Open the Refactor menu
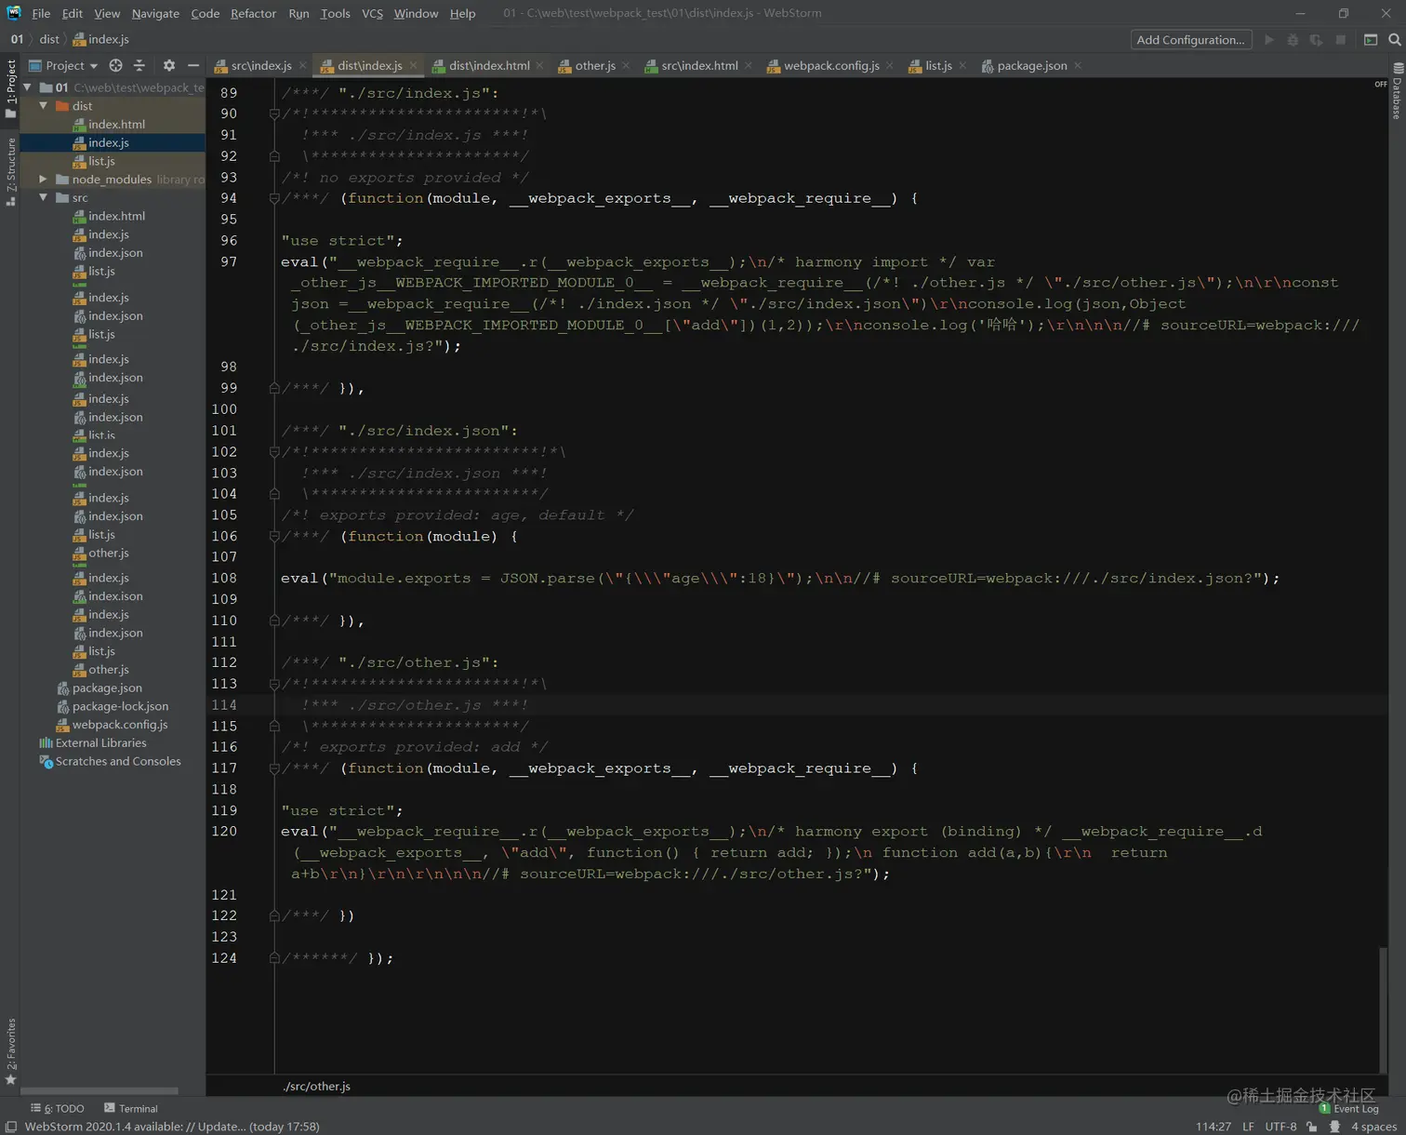 coord(253,13)
